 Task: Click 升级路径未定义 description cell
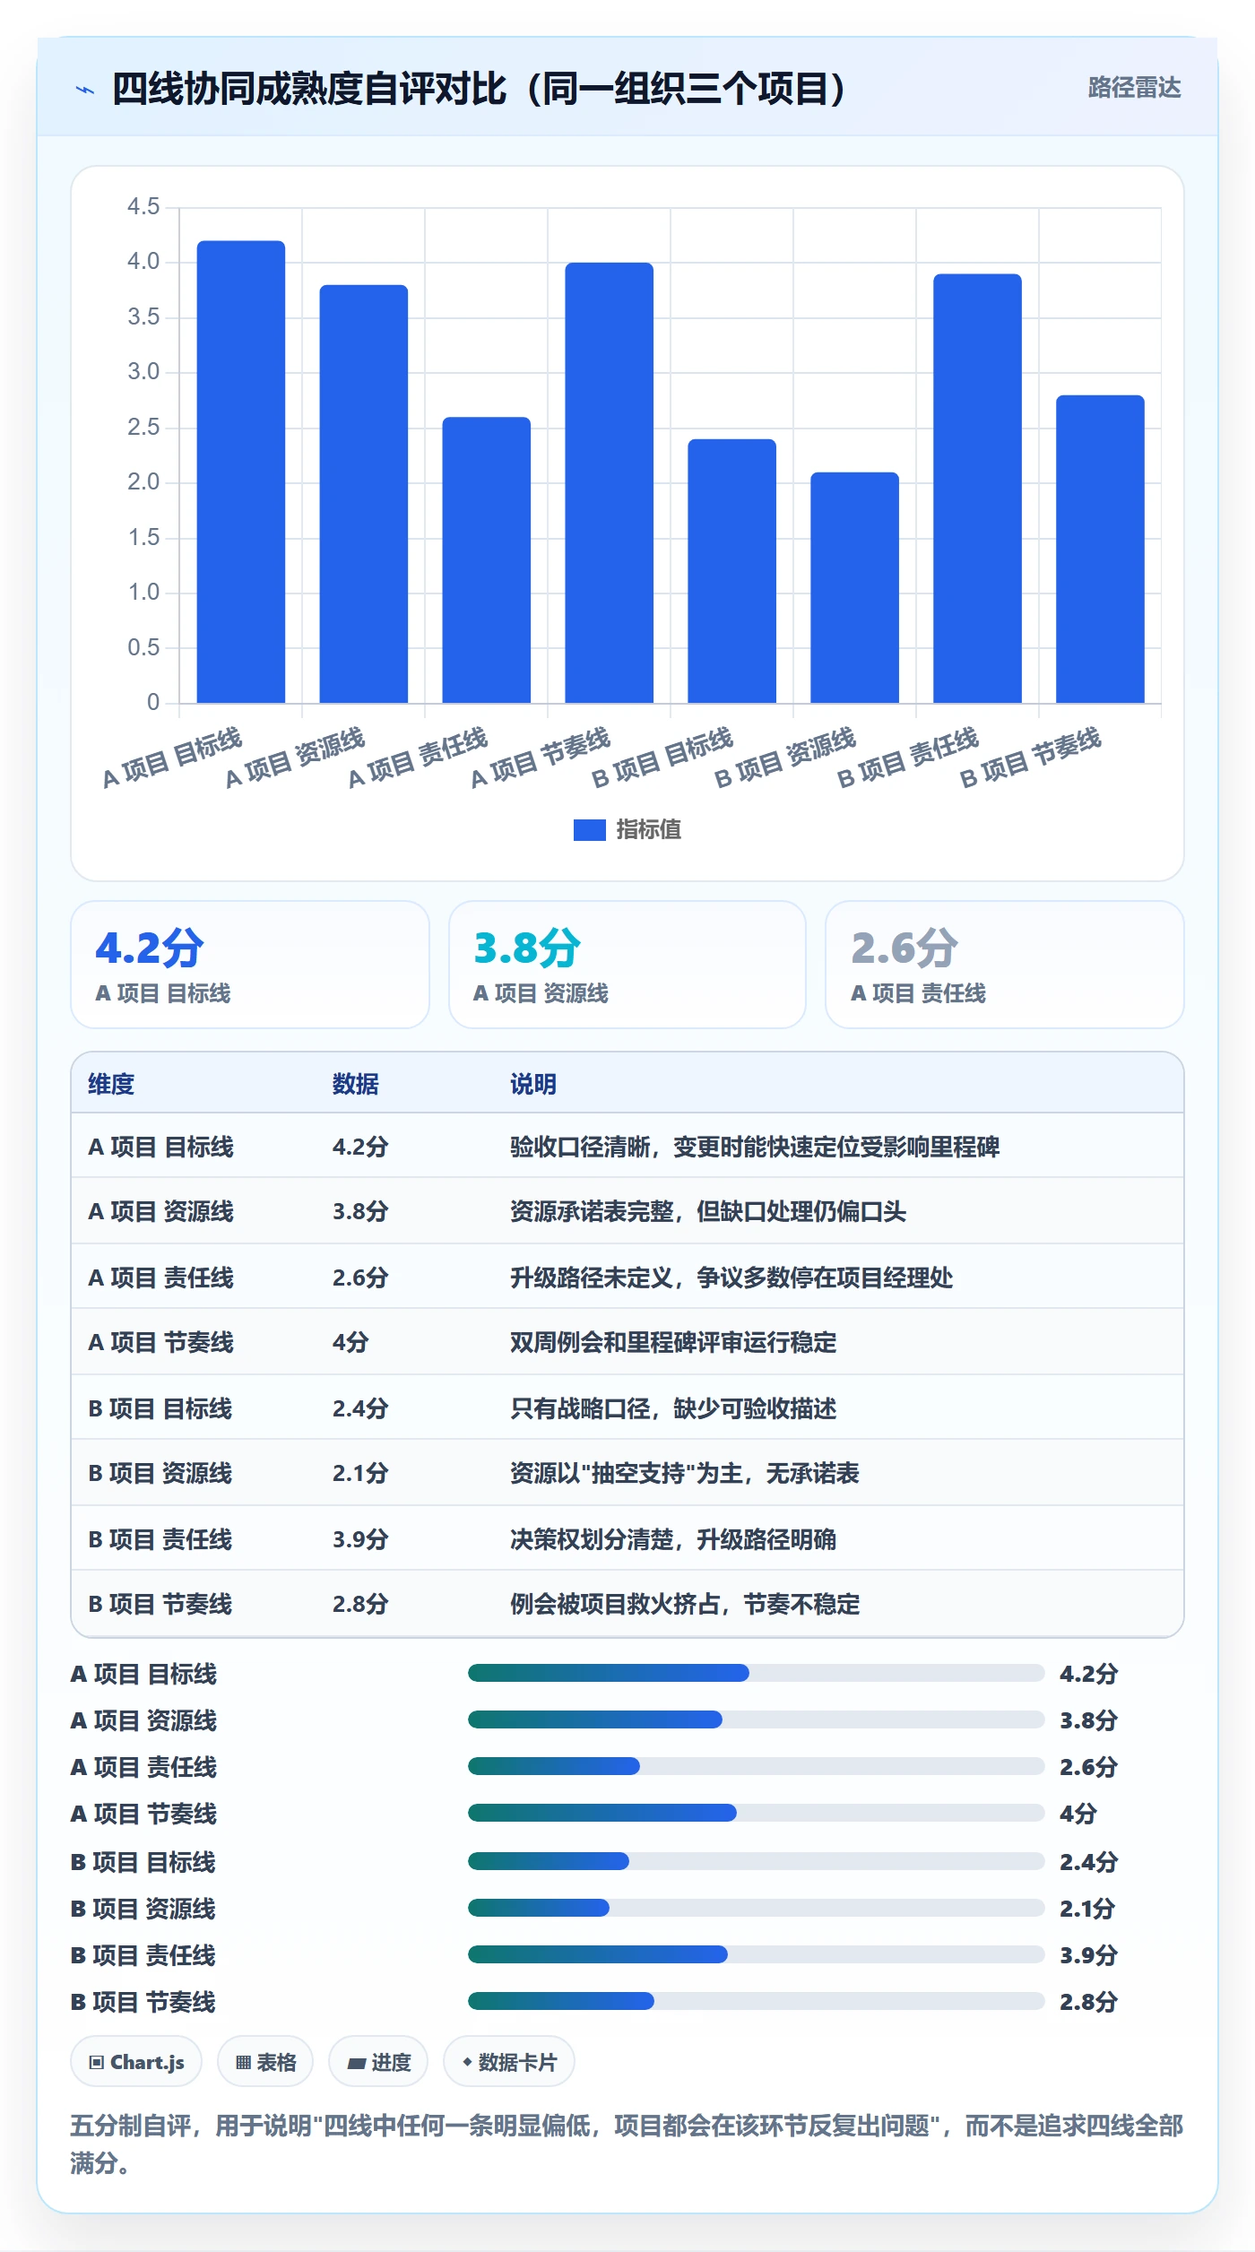pos(731,1278)
